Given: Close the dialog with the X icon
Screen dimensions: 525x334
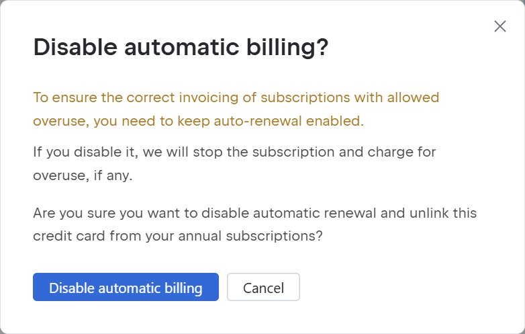Looking at the screenshot, I should (x=499, y=26).
